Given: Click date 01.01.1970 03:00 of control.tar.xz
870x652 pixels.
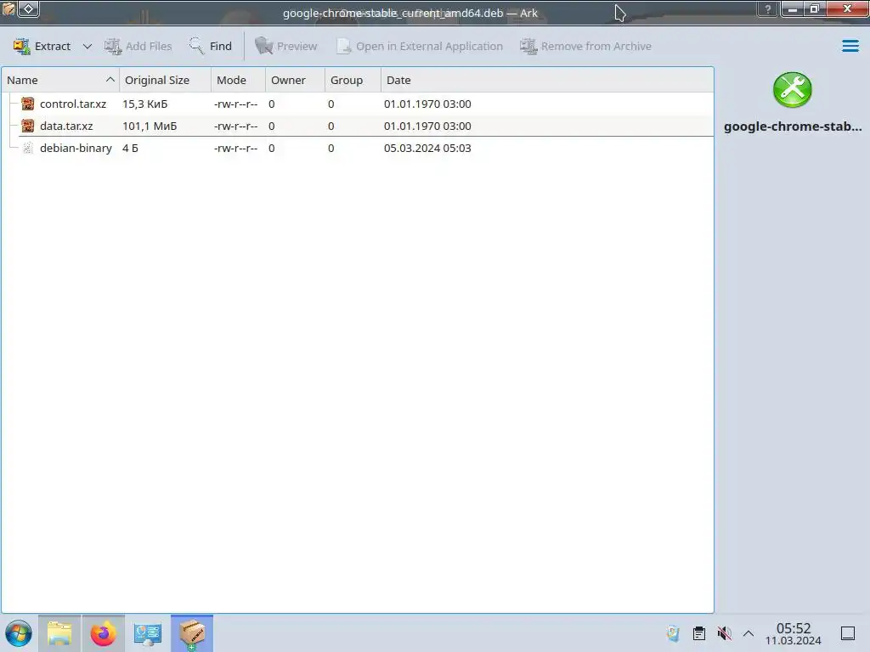Looking at the screenshot, I should [x=427, y=104].
